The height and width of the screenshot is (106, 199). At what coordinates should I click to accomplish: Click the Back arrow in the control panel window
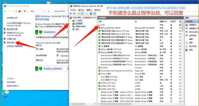click(x=5, y=11)
